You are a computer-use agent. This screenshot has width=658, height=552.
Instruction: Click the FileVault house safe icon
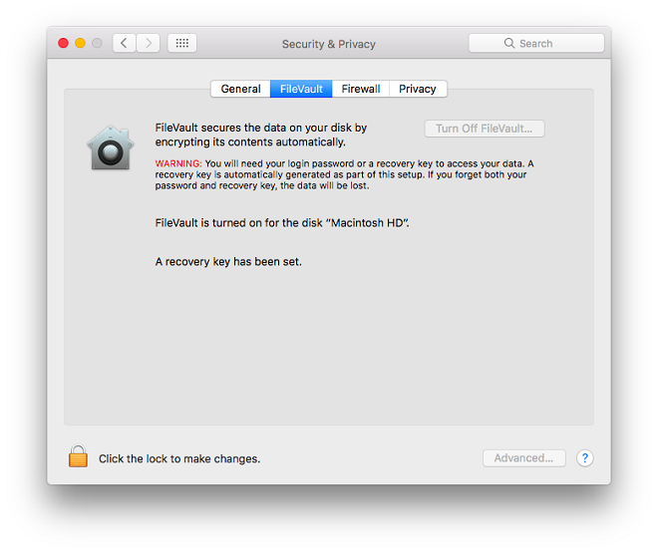(x=111, y=147)
